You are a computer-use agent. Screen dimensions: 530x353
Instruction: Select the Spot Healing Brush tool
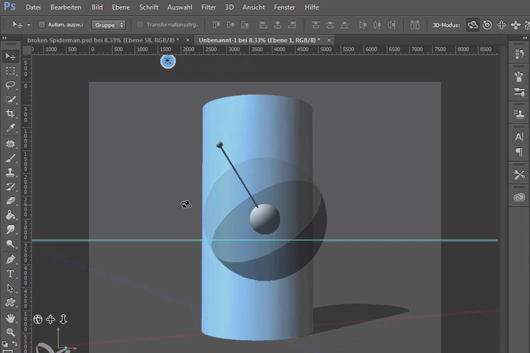click(11, 143)
